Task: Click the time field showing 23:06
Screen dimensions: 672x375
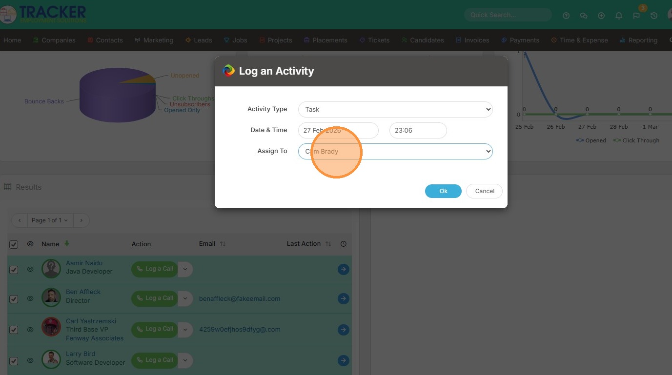Action: tap(418, 130)
